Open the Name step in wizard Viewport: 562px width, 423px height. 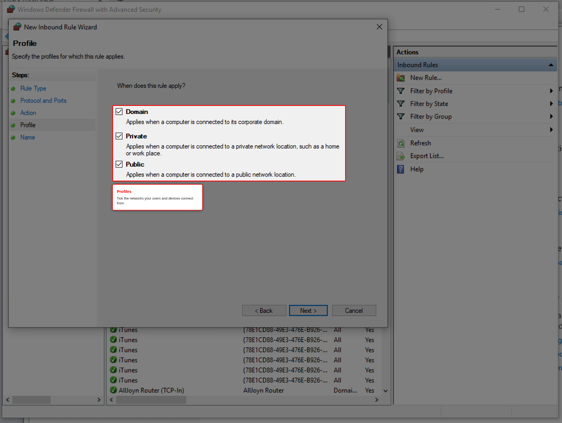point(28,137)
